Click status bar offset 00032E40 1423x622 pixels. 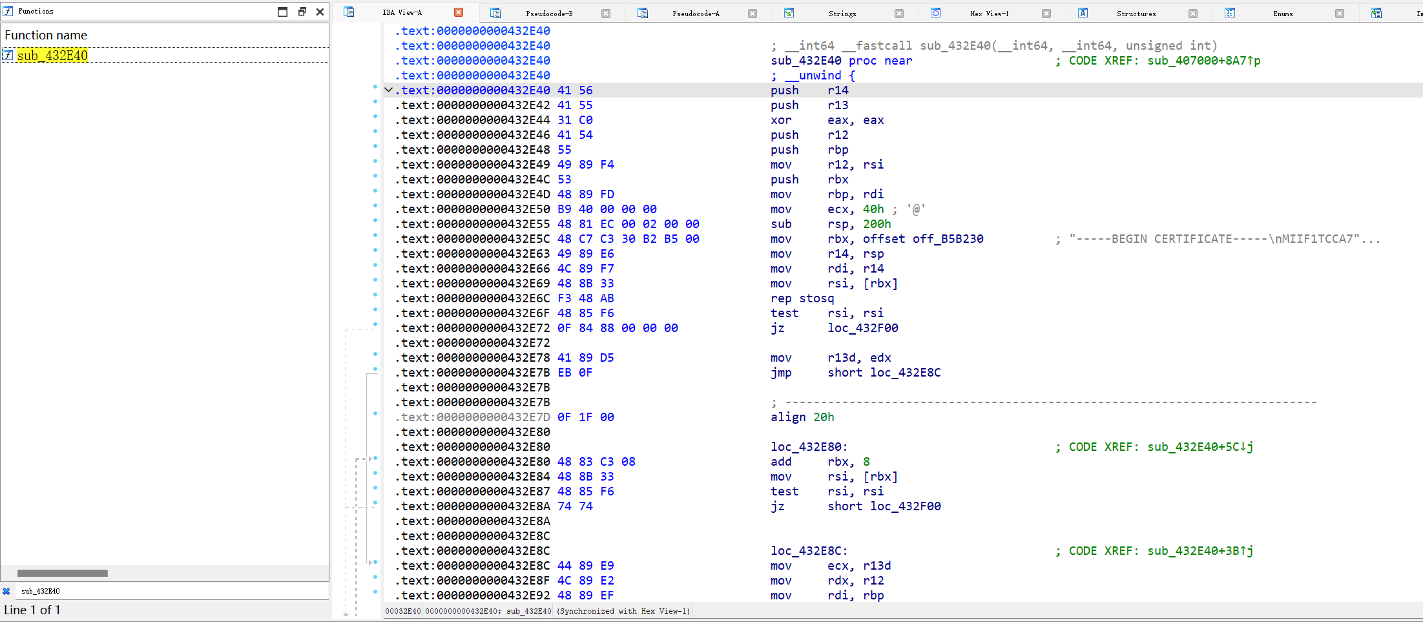[403, 611]
